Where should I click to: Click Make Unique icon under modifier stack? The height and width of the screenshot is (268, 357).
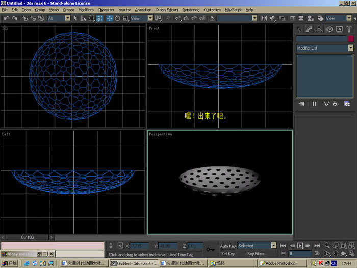[326, 104]
